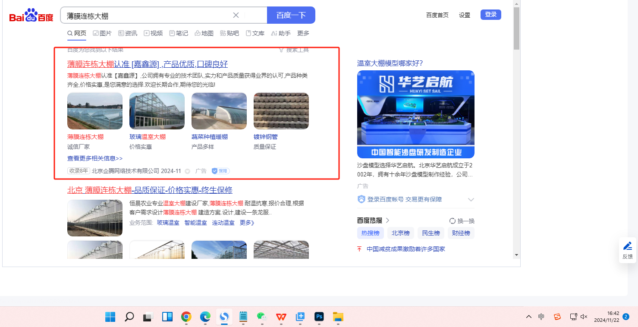The height and width of the screenshot is (327, 638).
Task: Click the feedback pencil icon
Action: [x=628, y=246]
